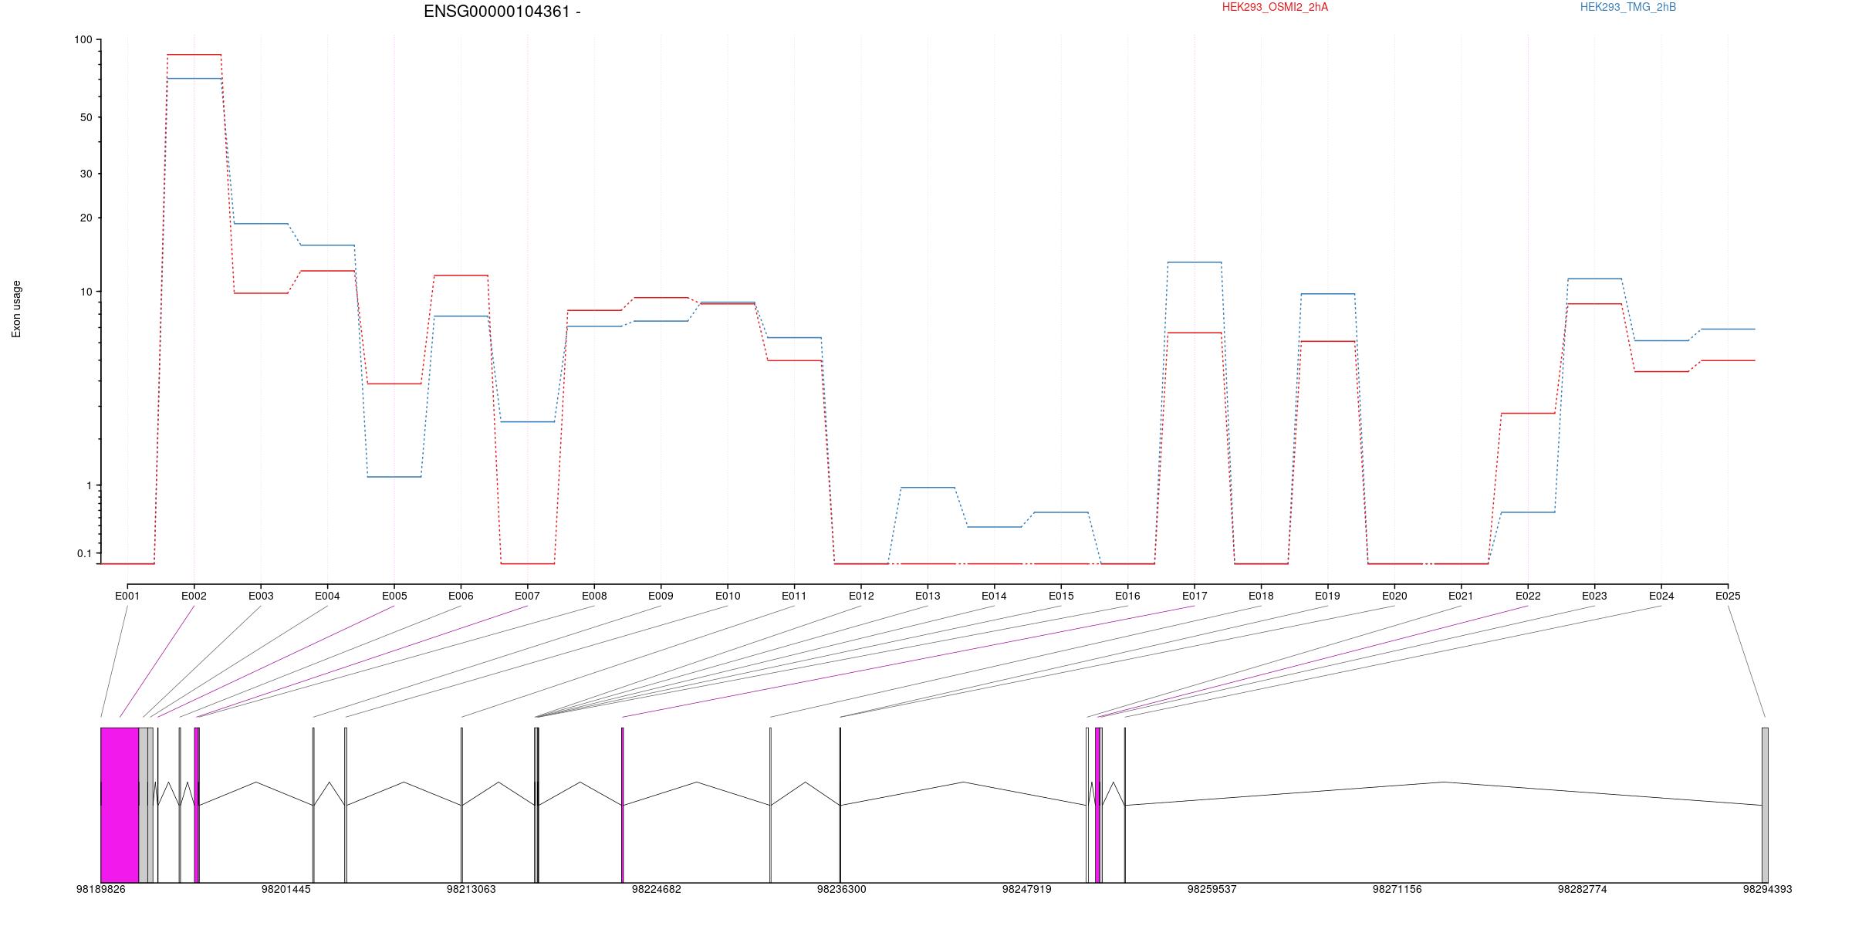Click exon label E012
The width and height of the screenshot is (1852, 926).
pos(861,596)
